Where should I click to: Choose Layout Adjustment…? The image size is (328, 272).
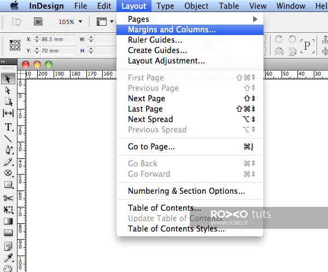coord(190,61)
